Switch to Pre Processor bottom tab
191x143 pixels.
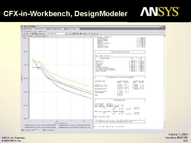coord(27,130)
